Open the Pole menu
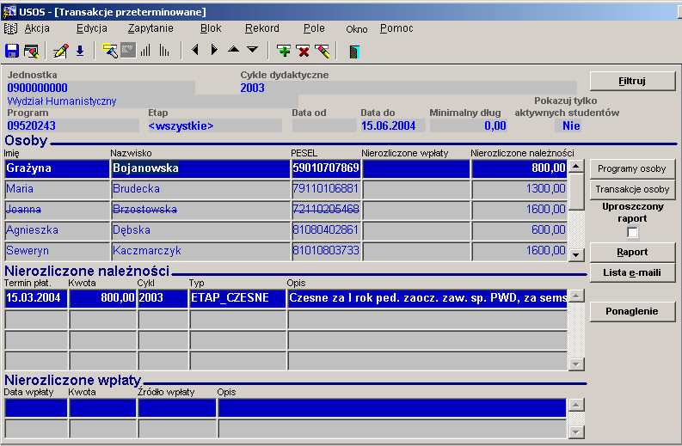682x446 pixels. 314,28
